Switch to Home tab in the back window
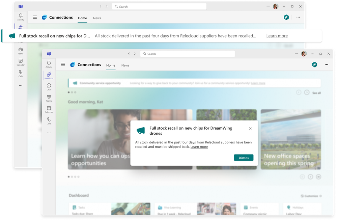The width and height of the screenshot is (337, 220). [x=83, y=18]
